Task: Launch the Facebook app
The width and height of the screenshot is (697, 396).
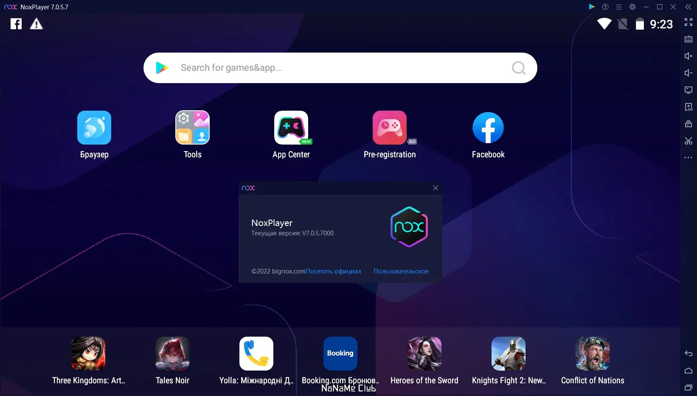Action: pos(488,128)
